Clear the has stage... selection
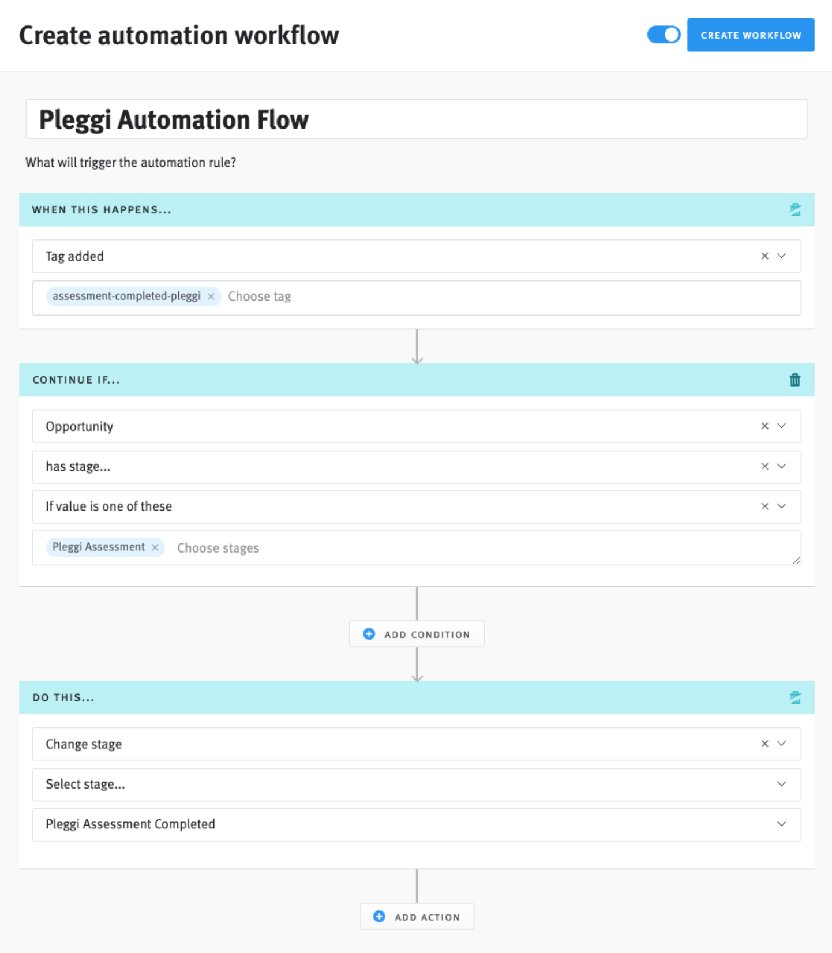 click(764, 467)
